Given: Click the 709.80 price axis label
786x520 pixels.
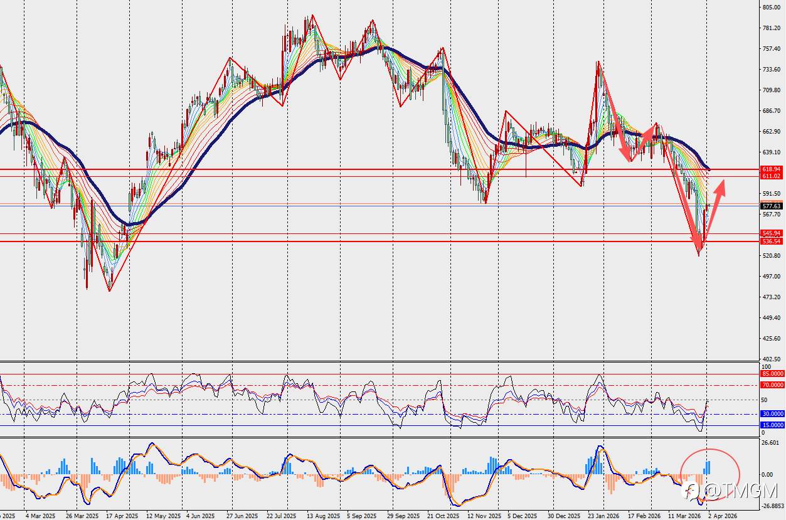Looking at the screenshot, I should [771, 90].
